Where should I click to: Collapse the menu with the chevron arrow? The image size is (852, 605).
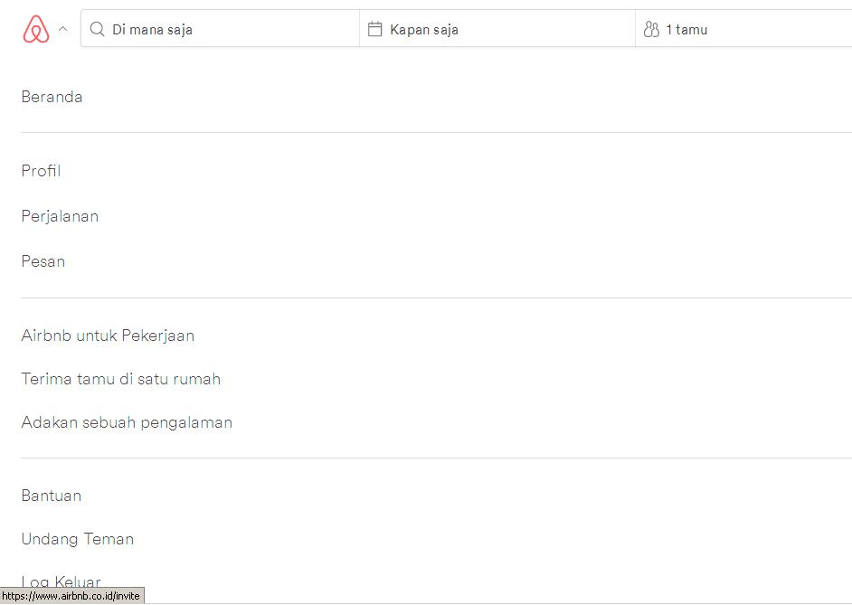point(63,29)
